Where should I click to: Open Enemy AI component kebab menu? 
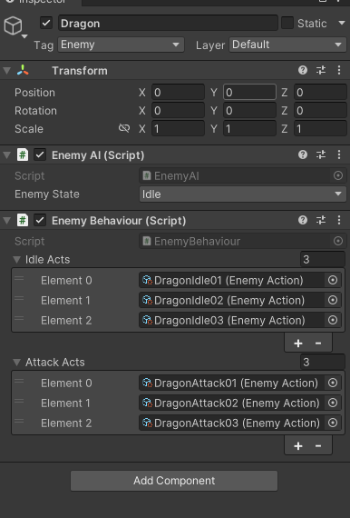point(339,154)
